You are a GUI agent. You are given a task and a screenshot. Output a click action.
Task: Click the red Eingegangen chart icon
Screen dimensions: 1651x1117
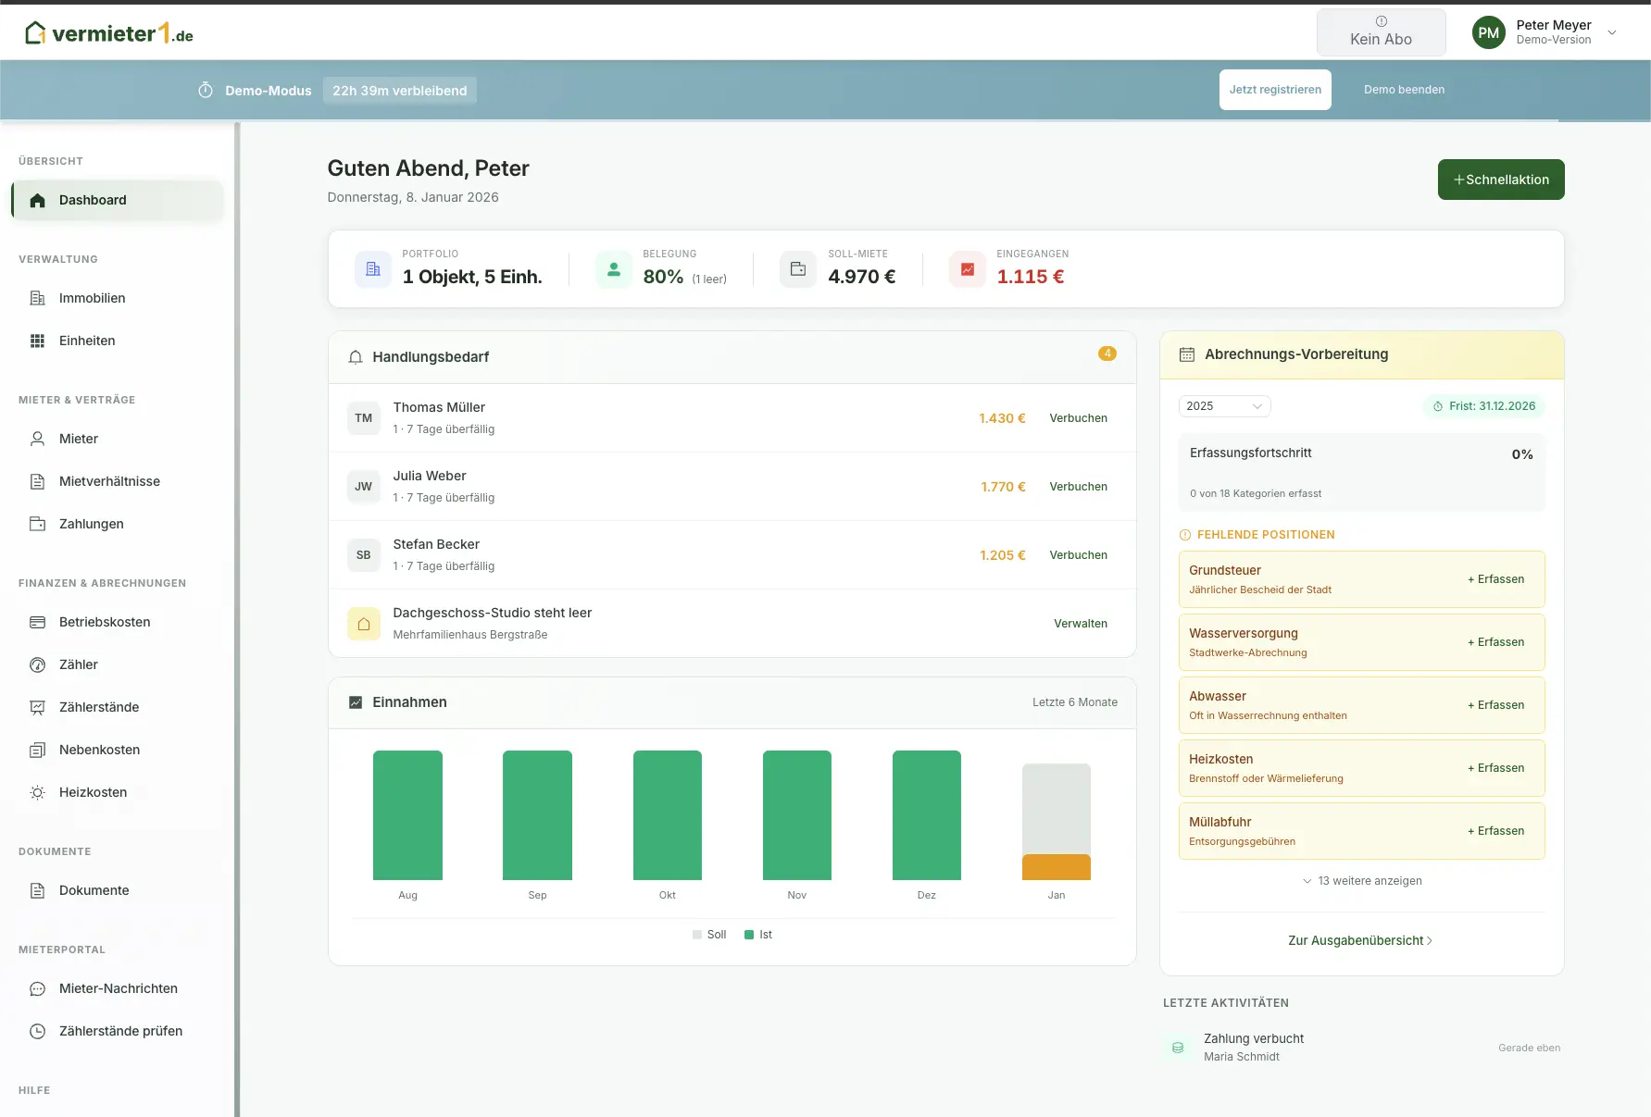pos(967,269)
